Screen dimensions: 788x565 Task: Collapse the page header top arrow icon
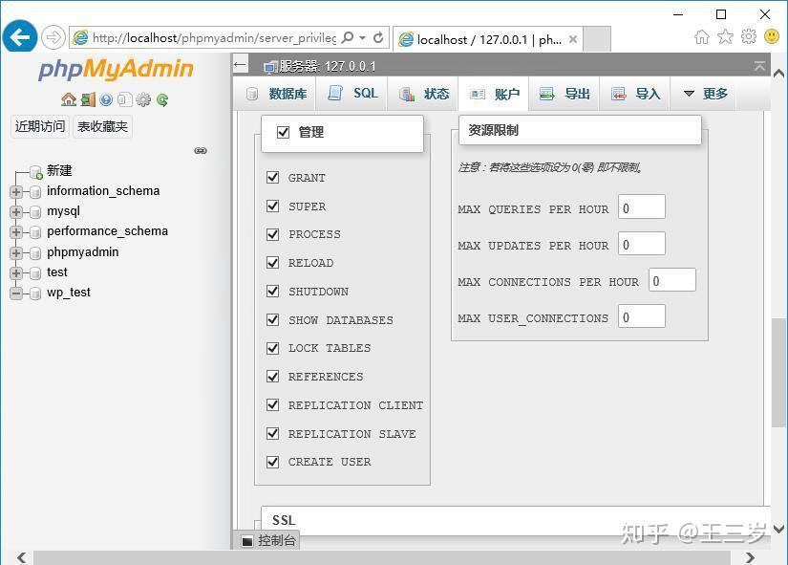(x=759, y=66)
